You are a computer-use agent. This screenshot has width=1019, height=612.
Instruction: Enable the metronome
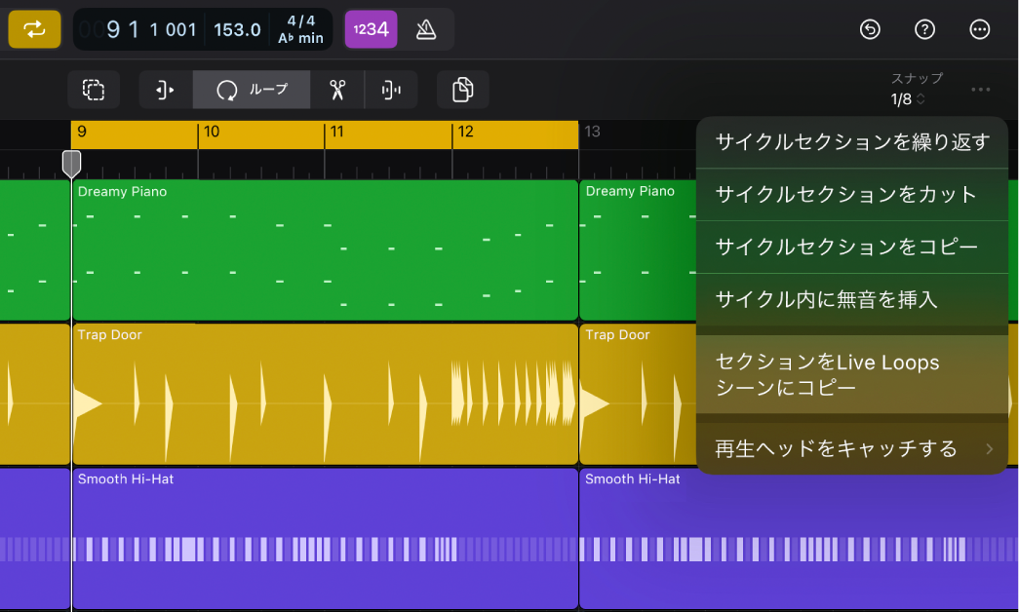pyautogui.click(x=427, y=29)
